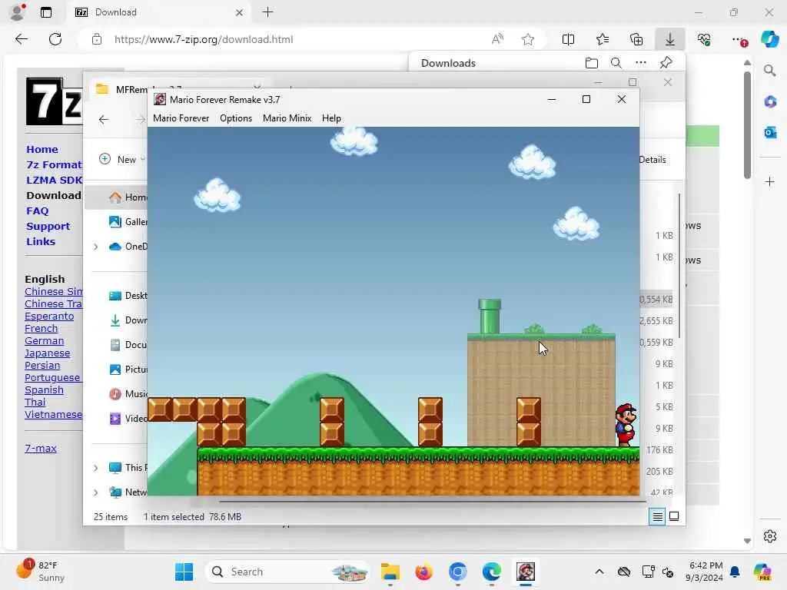The width and height of the screenshot is (787, 590).
Task: Toggle Edge split screen icon
Action: (x=568, y=39)
